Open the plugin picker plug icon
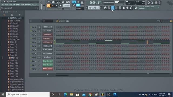Image resolution: width=173 pixels, height=97 pixels. pyautogui.click(x=127, y=8)
